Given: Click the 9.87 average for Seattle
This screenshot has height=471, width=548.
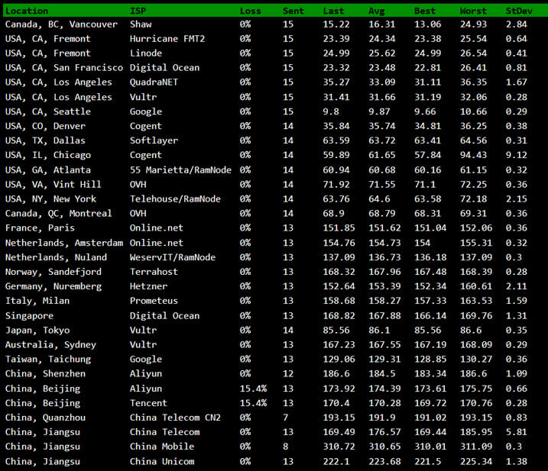Looking at the screenshot, I should (379, 111).
